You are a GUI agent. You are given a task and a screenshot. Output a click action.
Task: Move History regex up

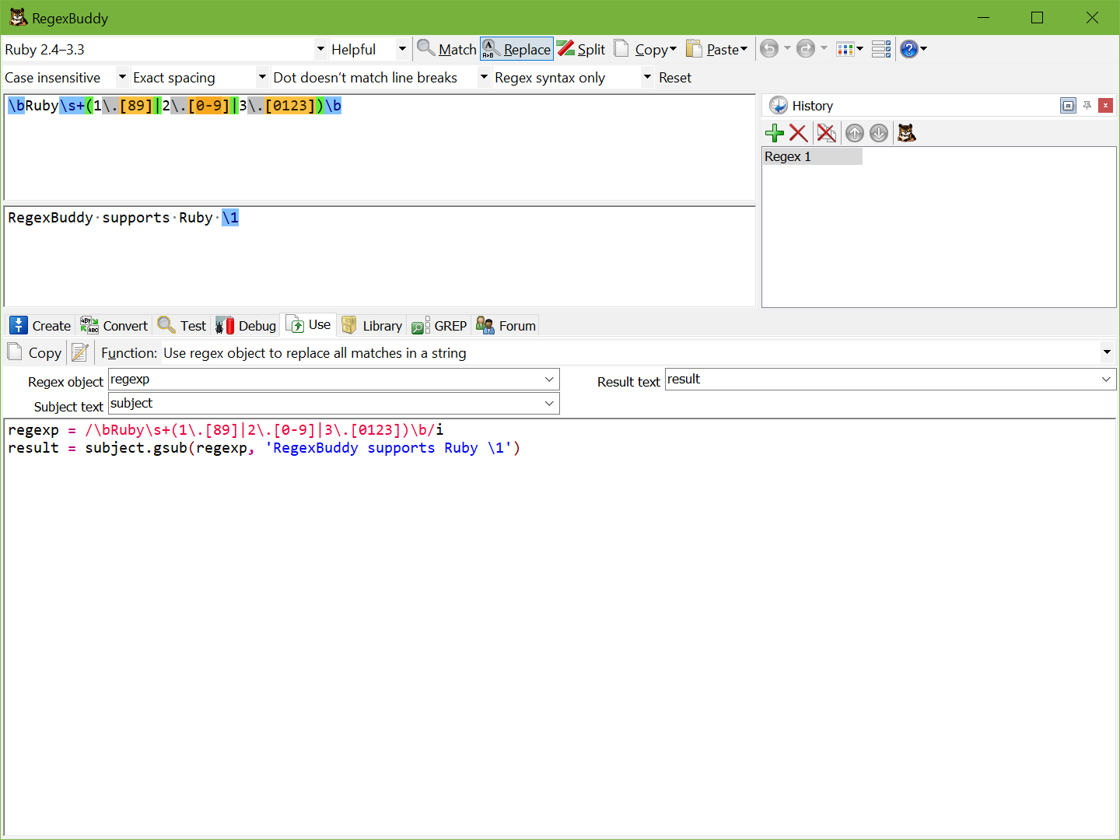pyautogui.click(x=855, y=133)
